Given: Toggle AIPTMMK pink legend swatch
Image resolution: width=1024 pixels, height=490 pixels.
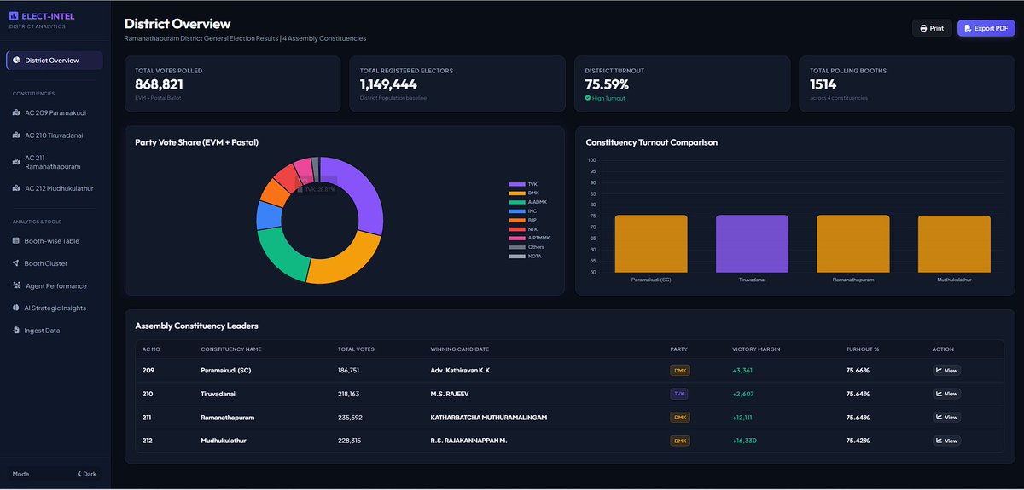Looking at the screenshot, I should [x=516, y=238].
